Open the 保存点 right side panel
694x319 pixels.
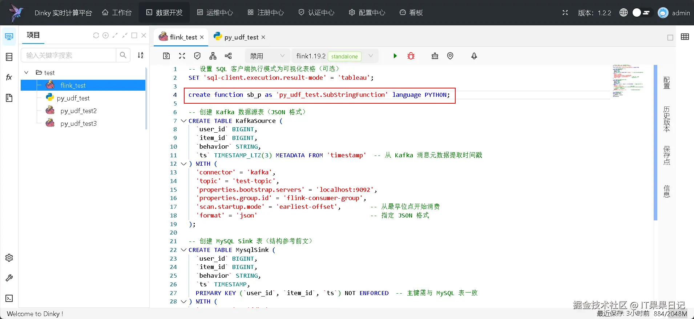point(667,156)
